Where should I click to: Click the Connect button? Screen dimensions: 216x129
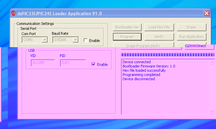pos(195,46)
